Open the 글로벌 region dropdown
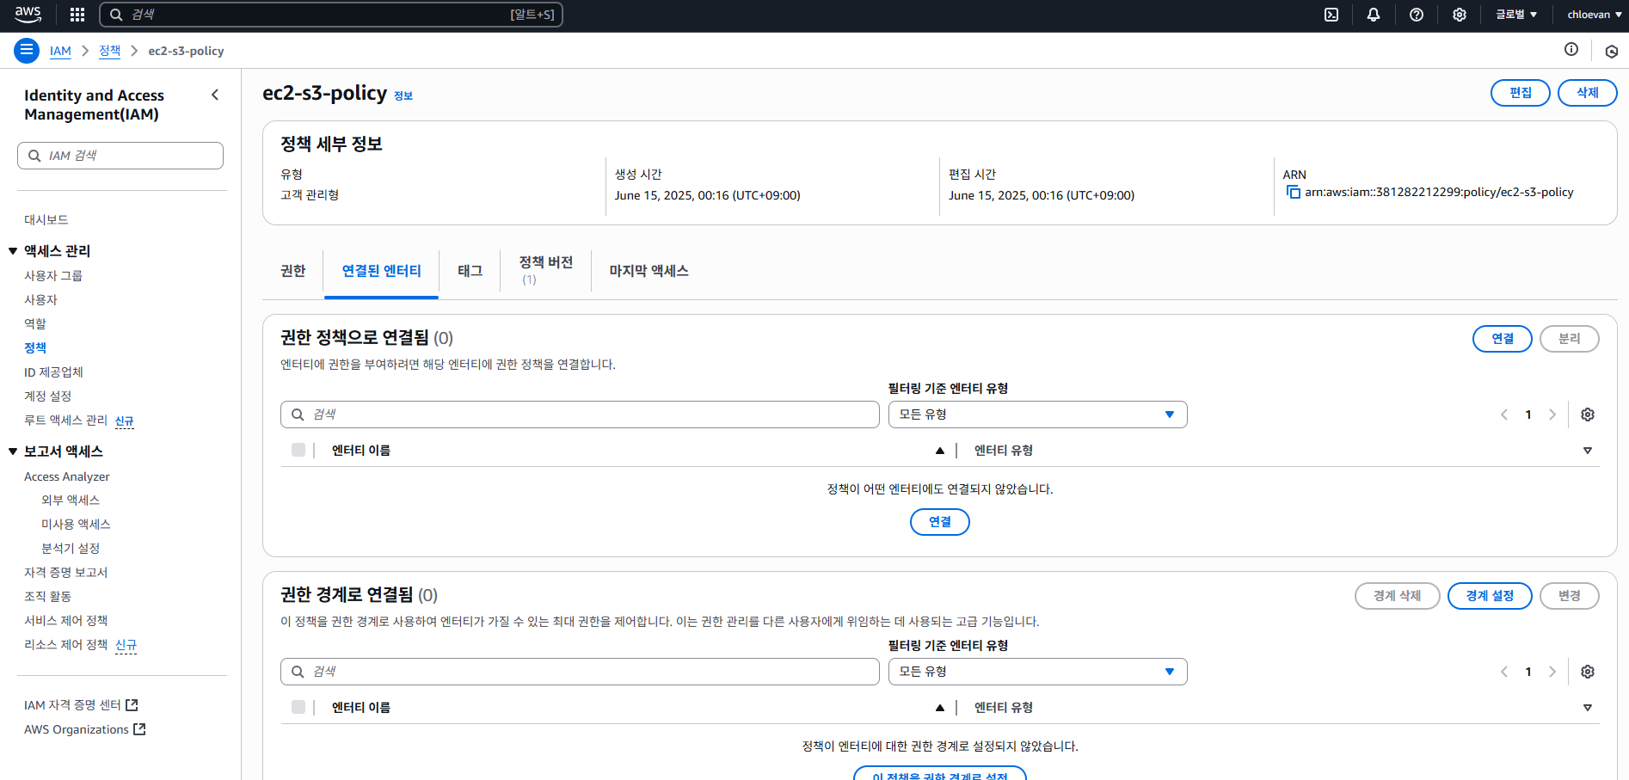The height and width of the screenshot is (780, 1629). pos(1516,15)
